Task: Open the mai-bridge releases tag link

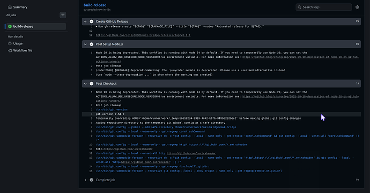Action: (143, 35)
